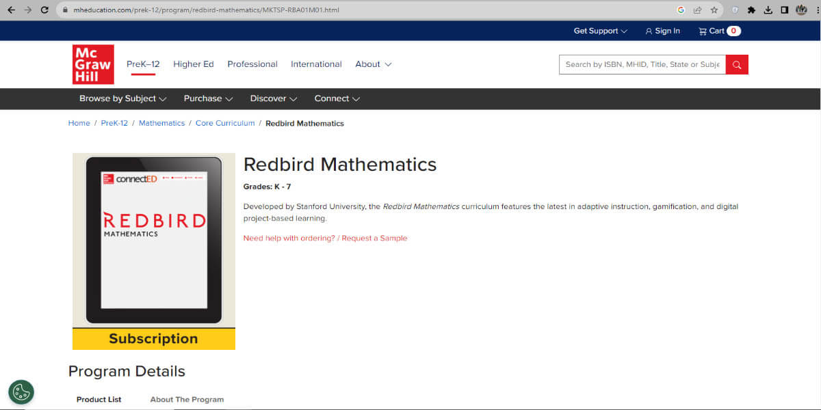Screen dimensions: 821x410
Task: Open the Purchase dropdown
Action: point(208,98)
